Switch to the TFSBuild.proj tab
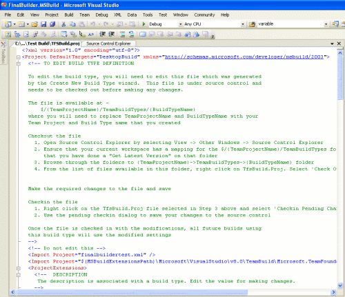The height and width of the screenshot is (297, 345). (x=47, y=43)
